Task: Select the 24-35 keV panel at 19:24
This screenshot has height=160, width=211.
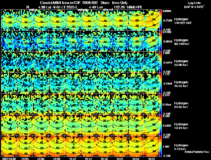Action: coord(136,104)
